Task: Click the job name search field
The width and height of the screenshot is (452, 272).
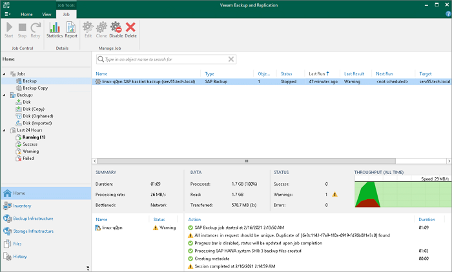Action: coord(165,59)
